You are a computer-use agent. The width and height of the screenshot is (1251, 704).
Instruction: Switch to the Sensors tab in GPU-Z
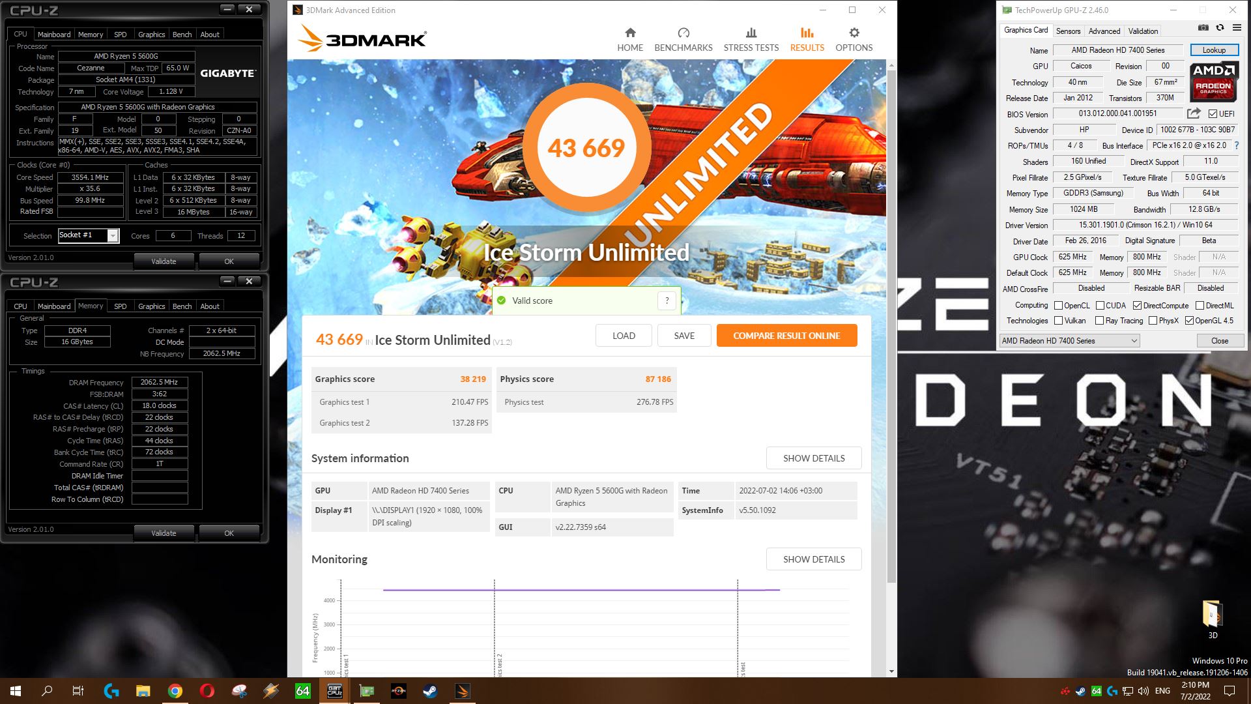pyautogui.click(x=1068, y=31)
